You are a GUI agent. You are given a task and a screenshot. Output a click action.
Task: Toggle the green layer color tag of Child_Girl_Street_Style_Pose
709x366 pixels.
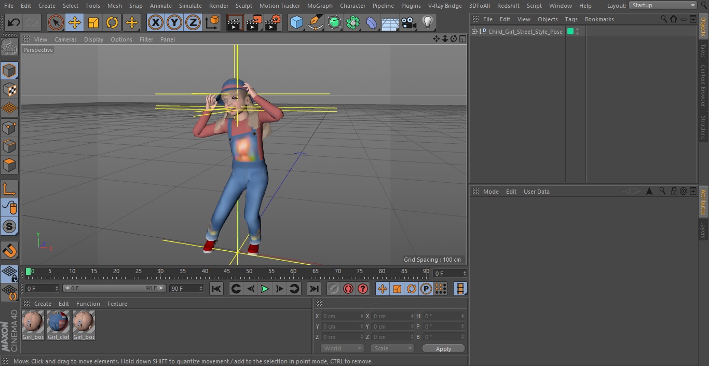(x=570, y=32)
